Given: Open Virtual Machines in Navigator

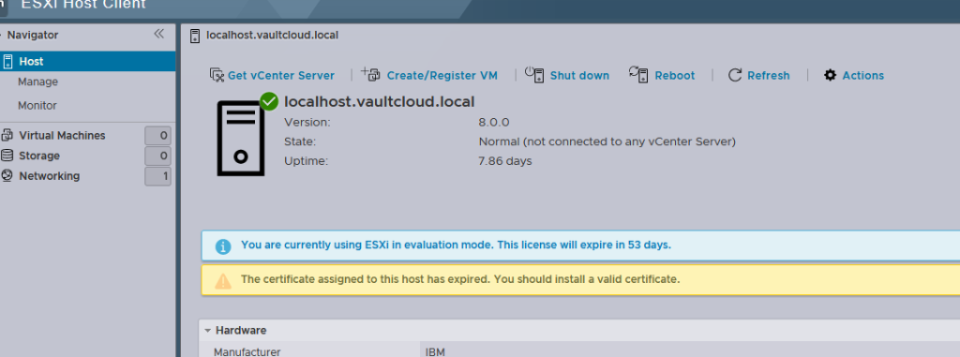Looking at the screenshot, I should point(62,135).
